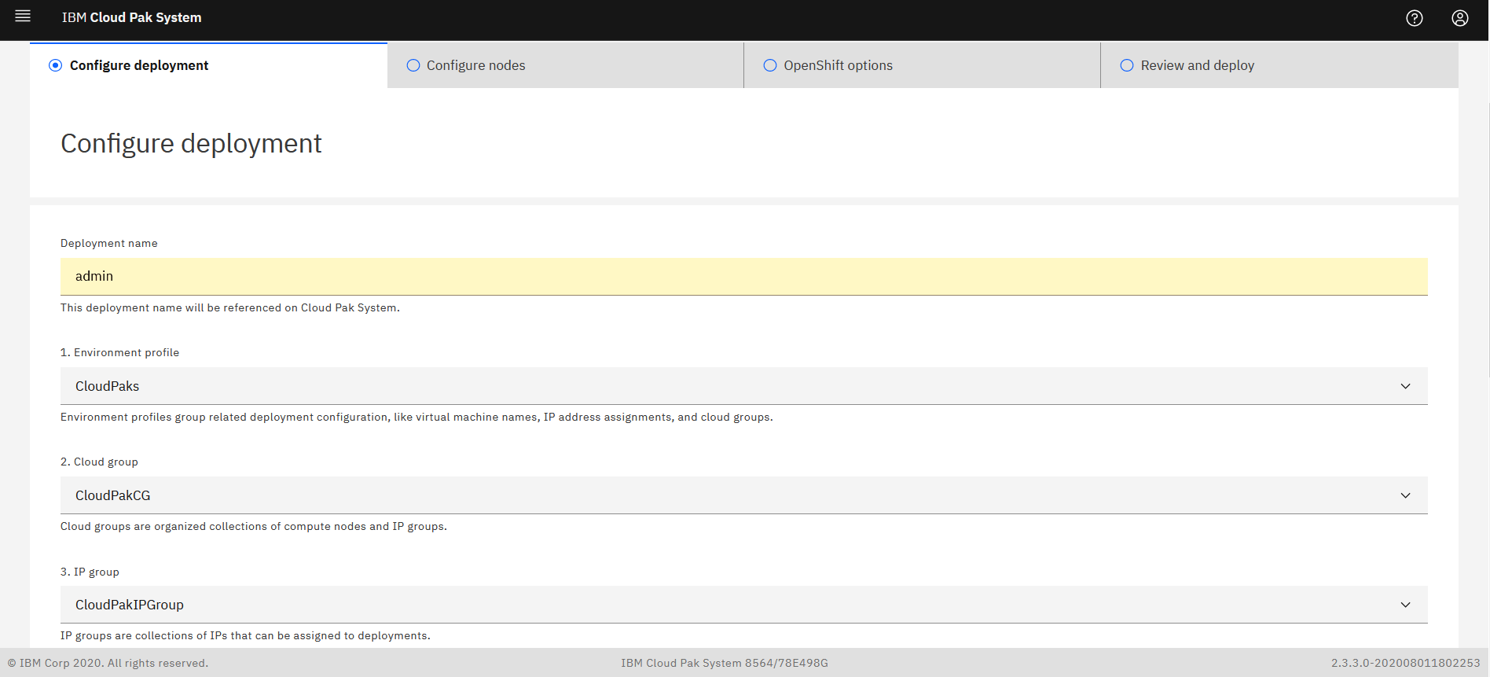Image resolution: width=1490 pixels, height=677 pixels.
Task: Open the CloudPakCG cloud group combo box
Action: tap(744, 495)
